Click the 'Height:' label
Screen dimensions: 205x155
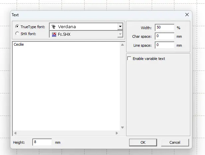[19, 142]
